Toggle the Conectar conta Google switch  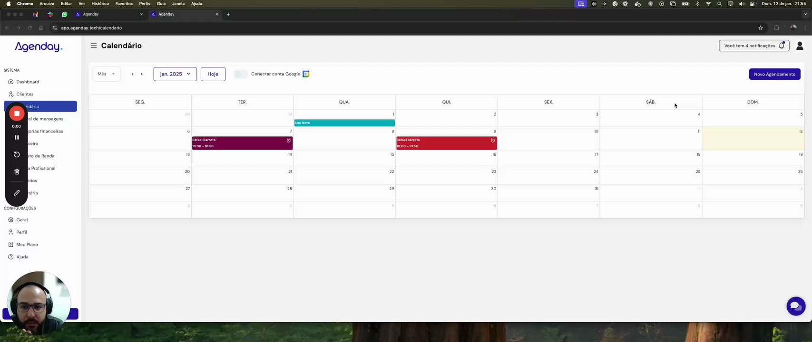(241, 74)
